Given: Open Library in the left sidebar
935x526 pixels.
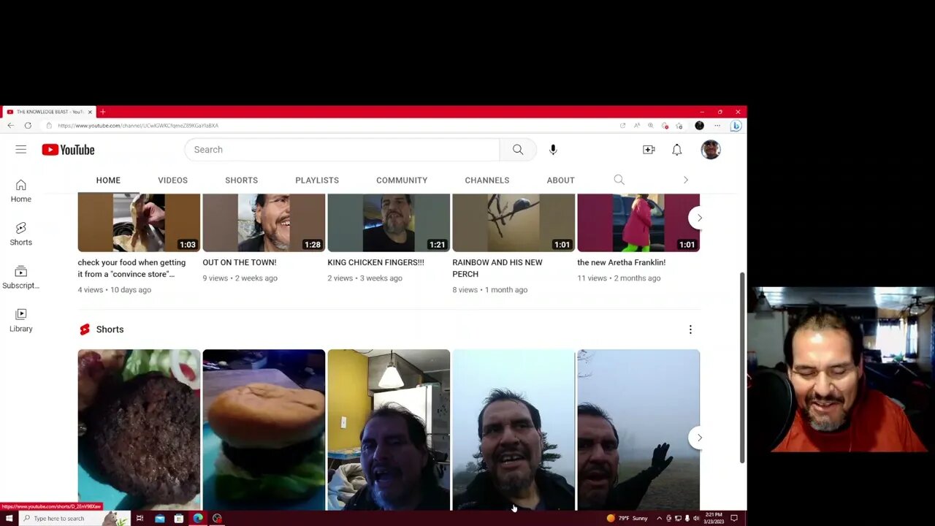Looking at the screenshot, I should click(x=20, y=320).
